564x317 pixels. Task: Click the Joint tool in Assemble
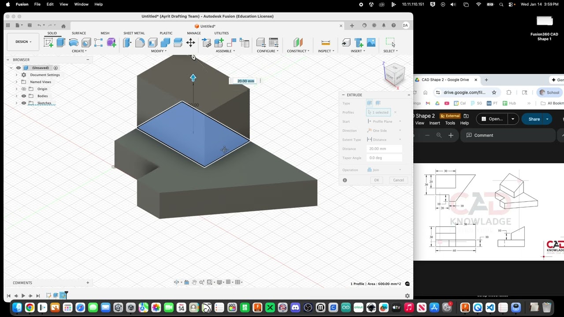(x=232, y=42)
